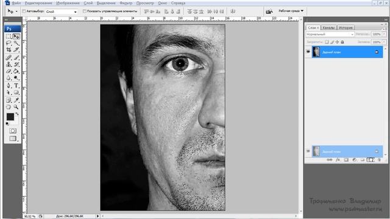Select the Slice tool

[16, 50]
